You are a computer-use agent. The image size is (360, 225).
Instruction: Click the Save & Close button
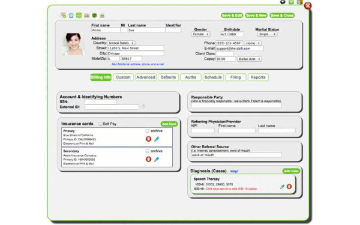(282, 16)
